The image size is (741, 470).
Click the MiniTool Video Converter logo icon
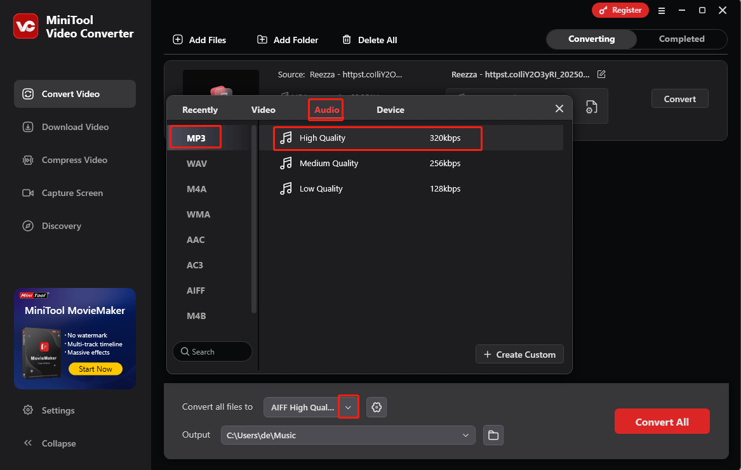coord(25,26)
